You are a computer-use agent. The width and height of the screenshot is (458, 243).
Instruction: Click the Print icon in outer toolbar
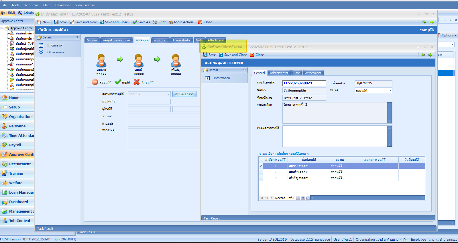(x=155, y=22)
